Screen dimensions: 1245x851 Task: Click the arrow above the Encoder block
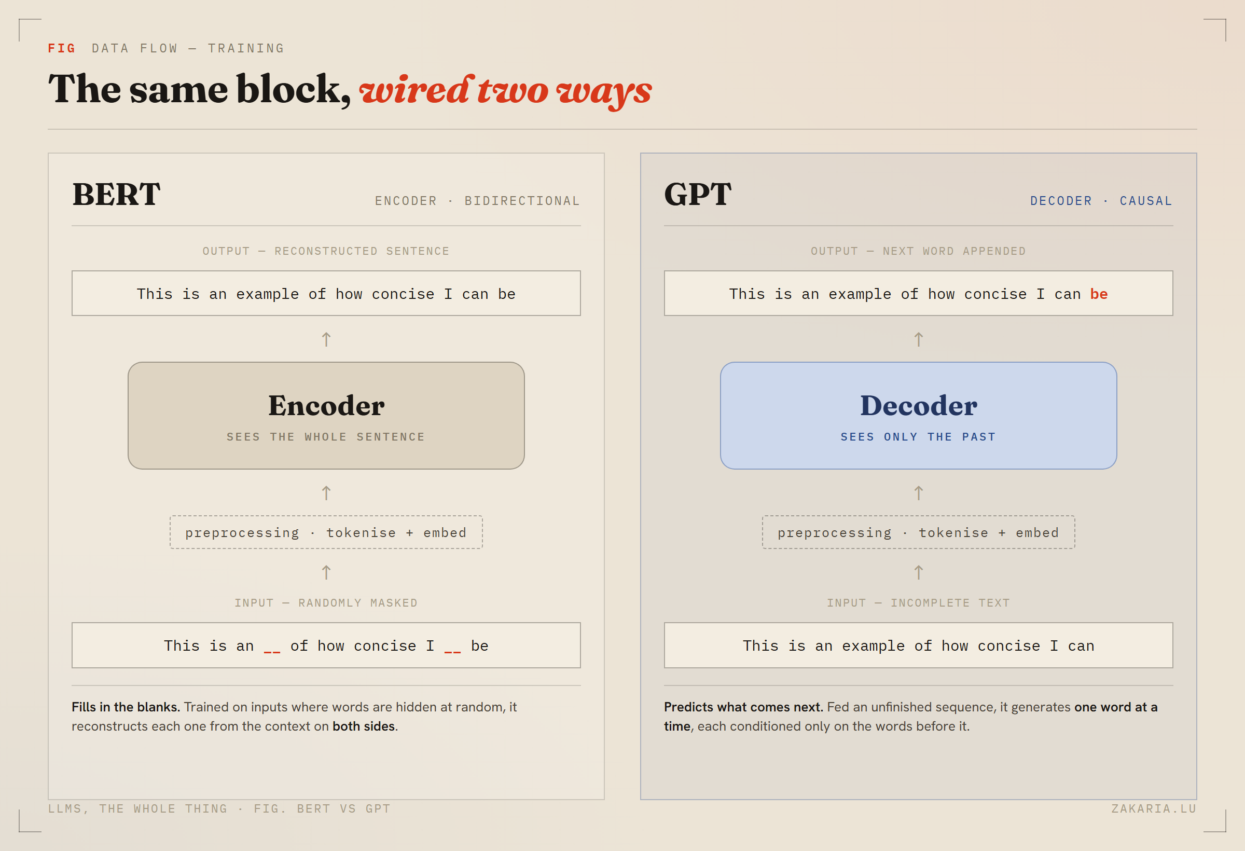tap(326, 339)
